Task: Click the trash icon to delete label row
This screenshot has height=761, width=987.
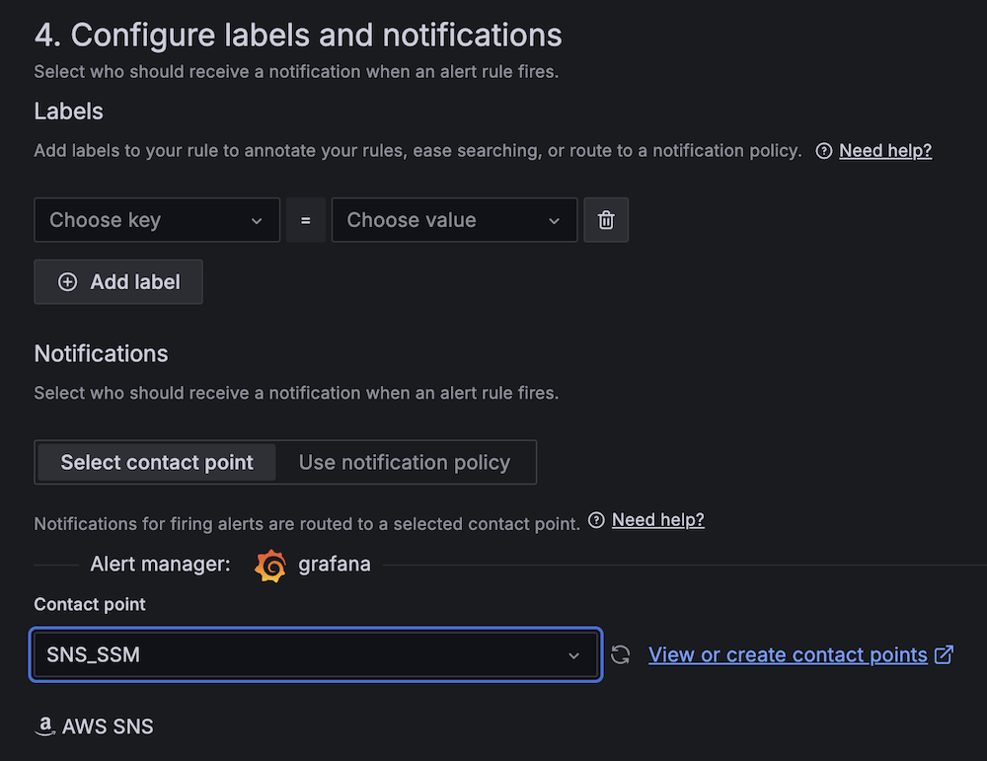Action: click(606, 219)
